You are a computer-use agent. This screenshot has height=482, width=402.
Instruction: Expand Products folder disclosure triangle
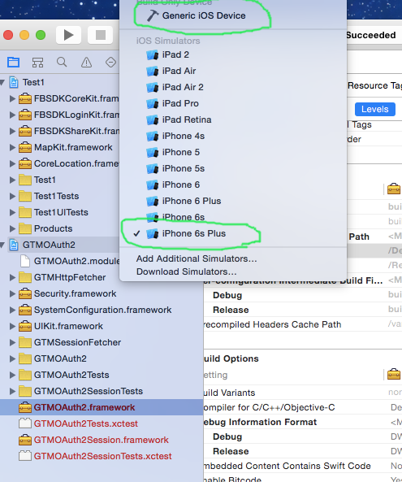tap(12, 228)
